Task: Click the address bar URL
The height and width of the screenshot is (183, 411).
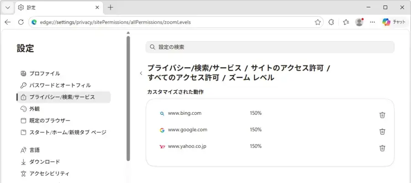Action: click(116, 22)
